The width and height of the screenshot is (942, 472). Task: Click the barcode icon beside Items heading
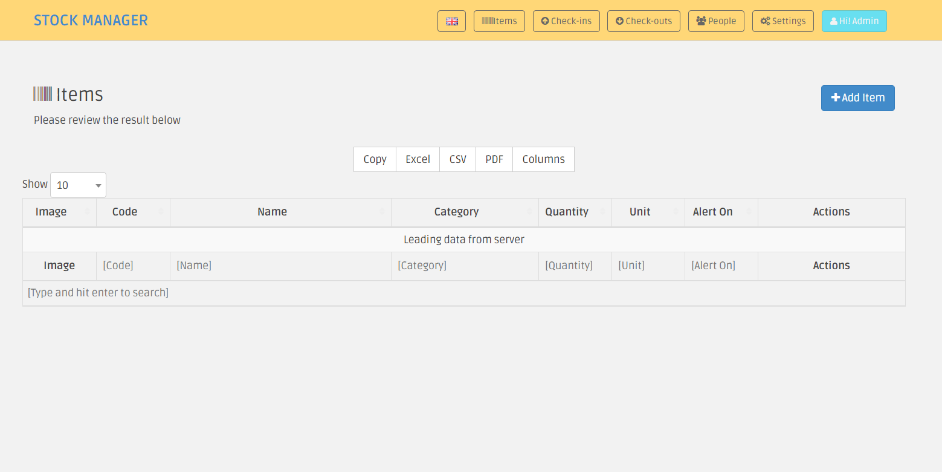click(42, 94)
